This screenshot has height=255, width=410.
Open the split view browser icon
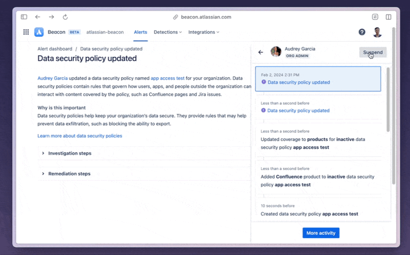[389, 17]
